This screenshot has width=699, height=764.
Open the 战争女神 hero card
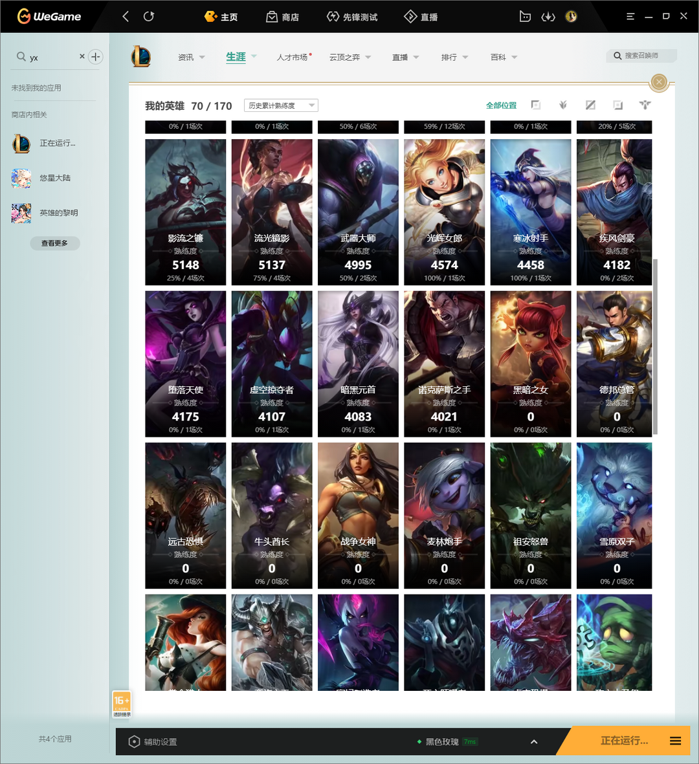click(x=359, y=516)
